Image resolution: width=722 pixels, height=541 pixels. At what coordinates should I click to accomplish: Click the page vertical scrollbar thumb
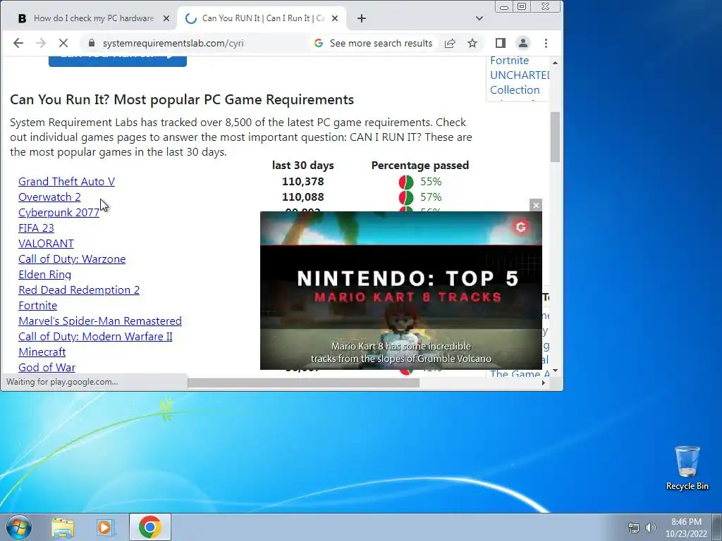(556, 137)
